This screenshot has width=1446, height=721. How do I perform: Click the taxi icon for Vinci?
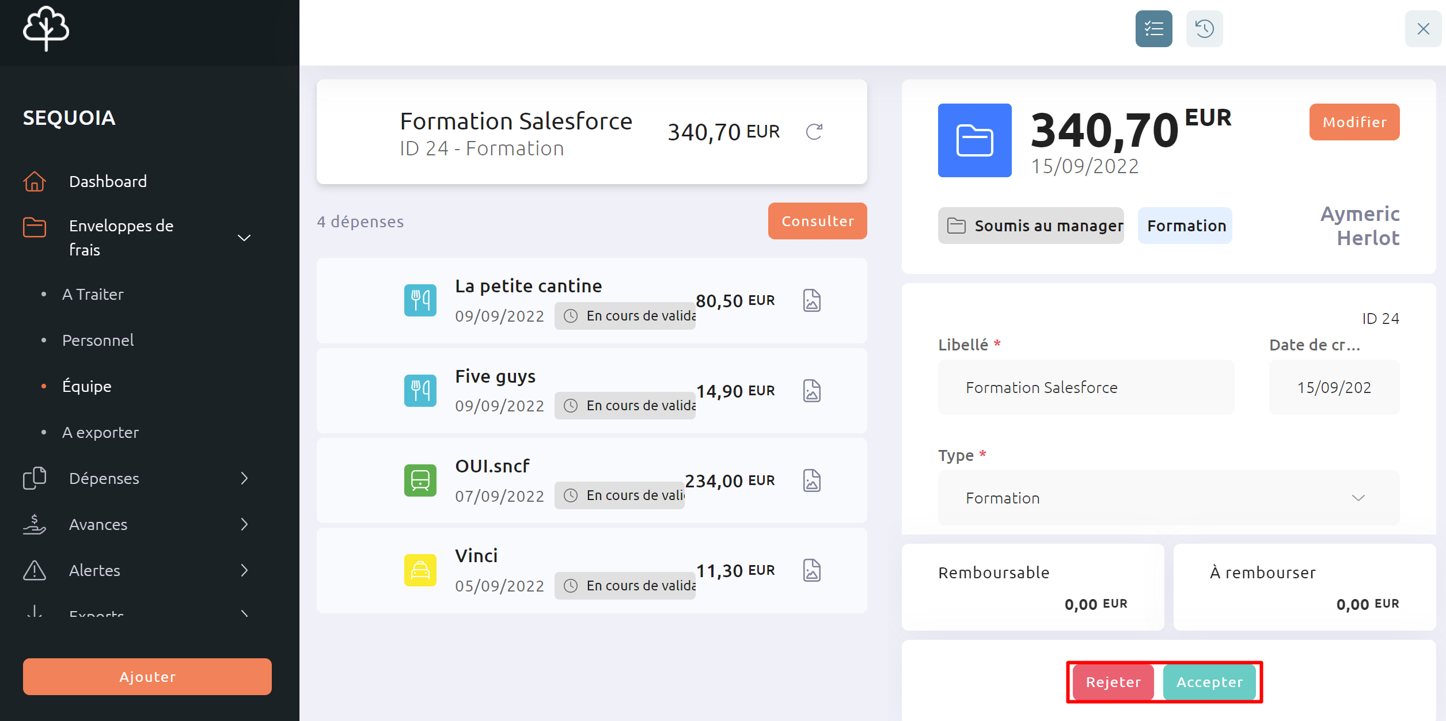click(420, 570)
